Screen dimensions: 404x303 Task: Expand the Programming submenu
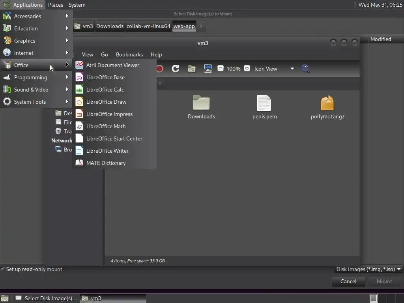point(36,77)
